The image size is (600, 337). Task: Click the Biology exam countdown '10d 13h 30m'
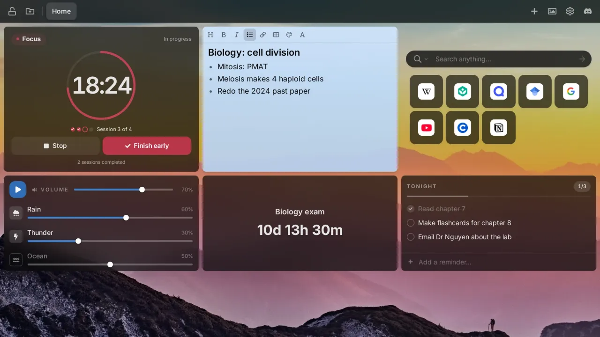300,230
